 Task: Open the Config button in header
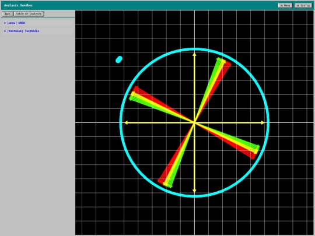click(303, 5)
